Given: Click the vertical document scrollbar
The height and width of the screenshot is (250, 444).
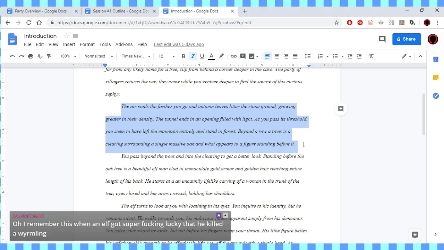Looking at the screenshot, I should point(424,114).
